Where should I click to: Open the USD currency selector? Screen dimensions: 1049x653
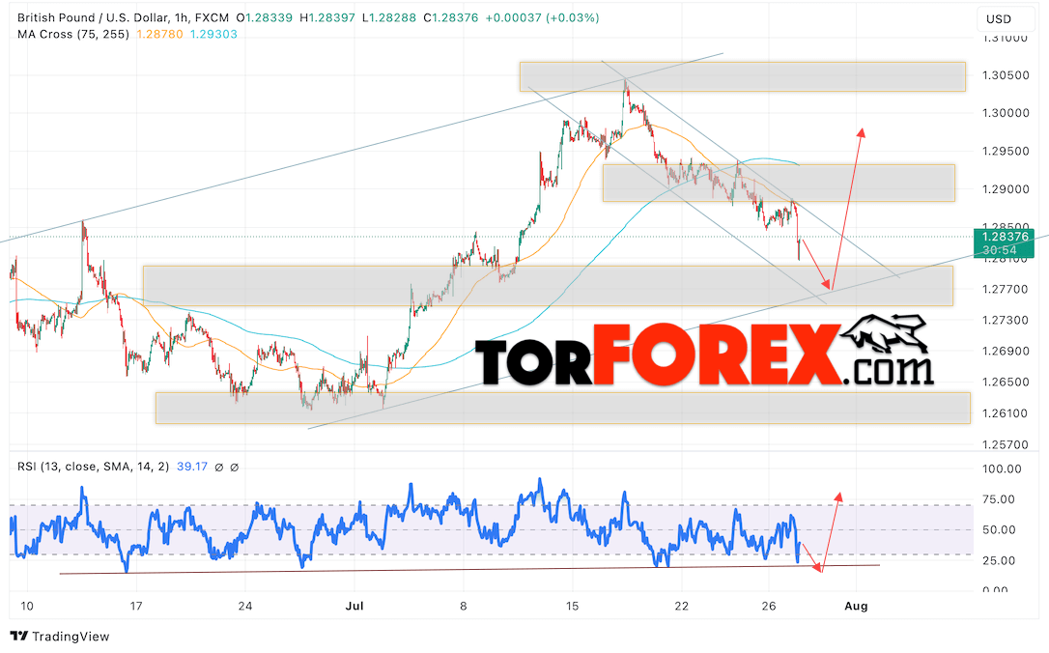[1006, 18]
